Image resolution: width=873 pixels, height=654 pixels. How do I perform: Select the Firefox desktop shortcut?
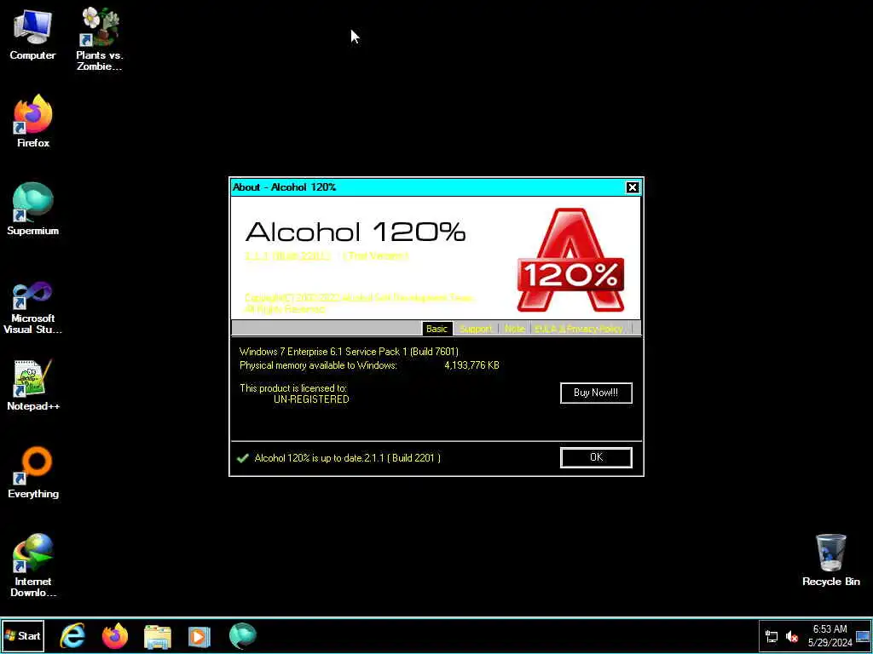click(33, 121)
